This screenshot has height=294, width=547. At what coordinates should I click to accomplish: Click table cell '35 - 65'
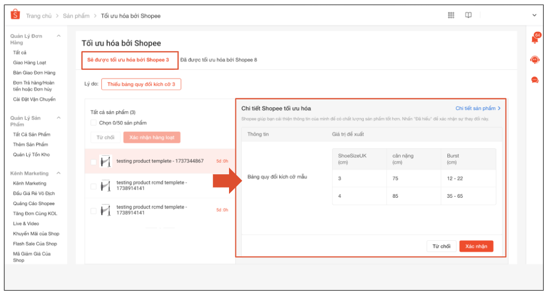[x=455, y=196]
